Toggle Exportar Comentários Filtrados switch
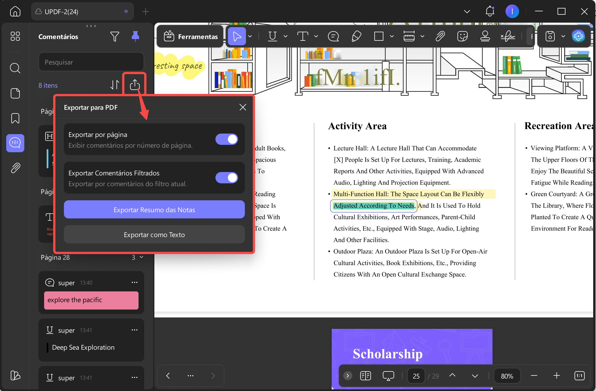Viewport: 596px width, 391px height. click(x=227, y=178)
